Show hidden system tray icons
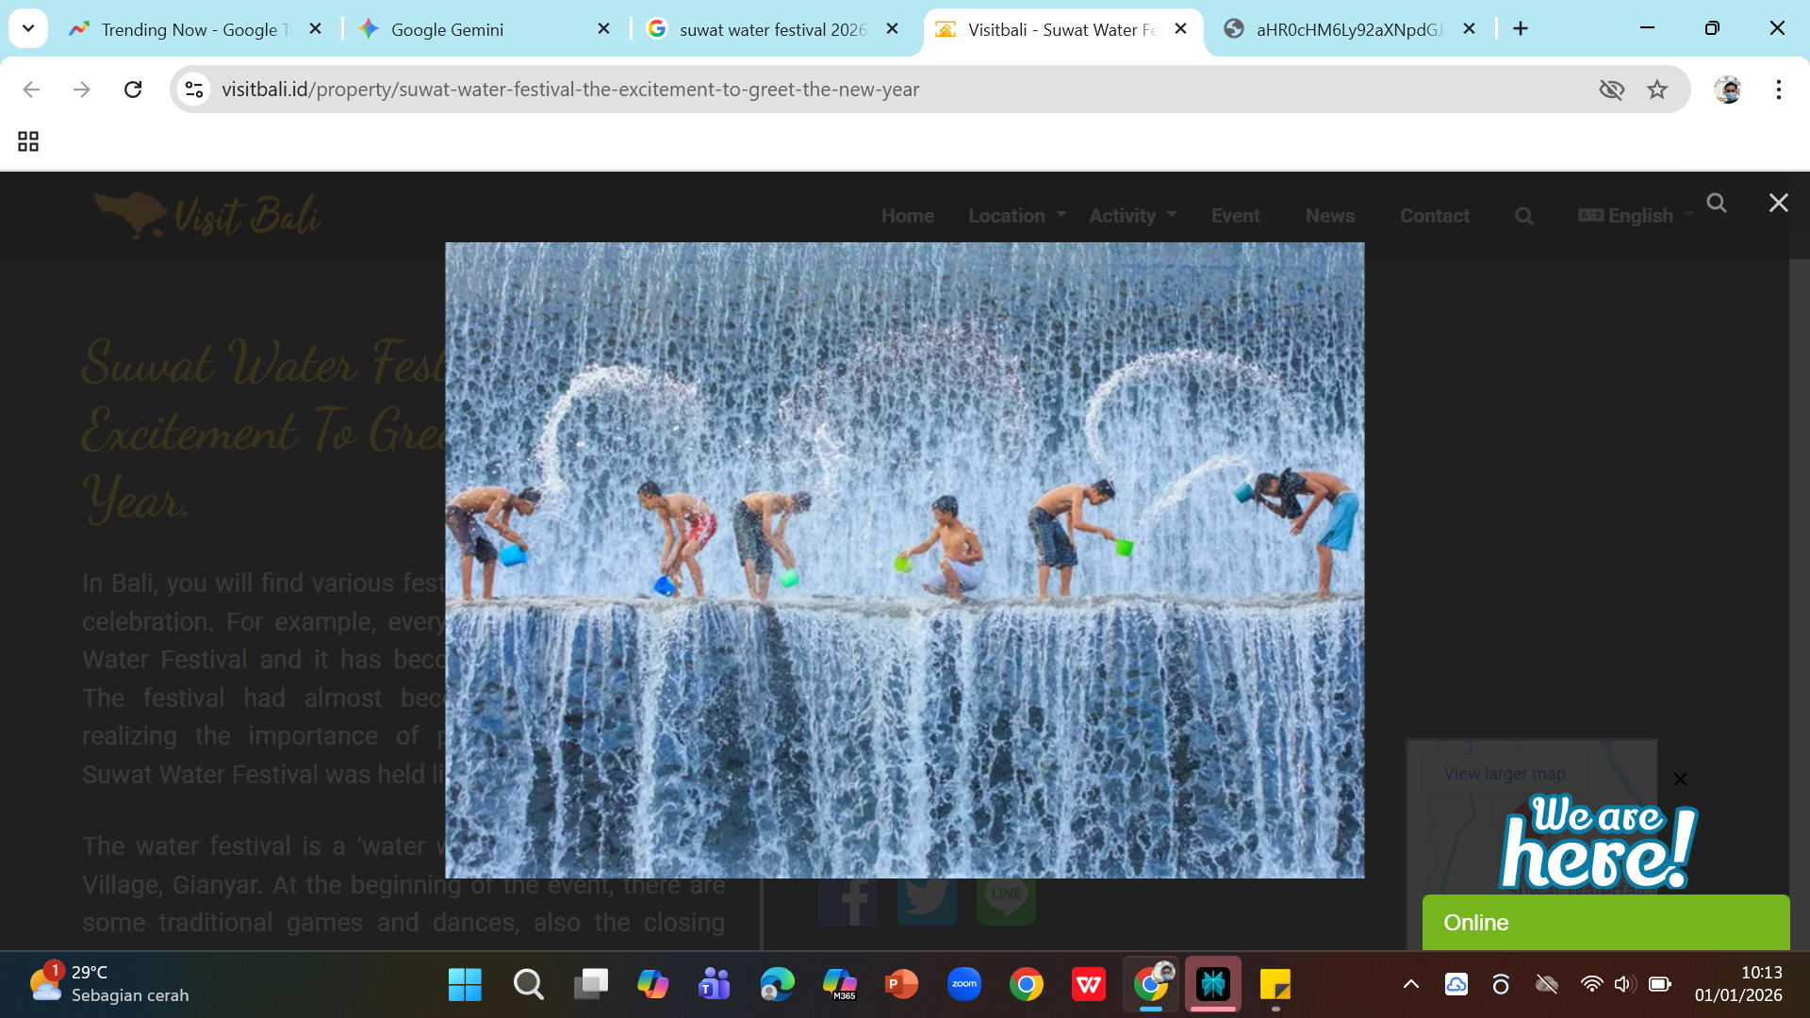This screenshot has width=1810, height=1018. (x=1411, y=984)
